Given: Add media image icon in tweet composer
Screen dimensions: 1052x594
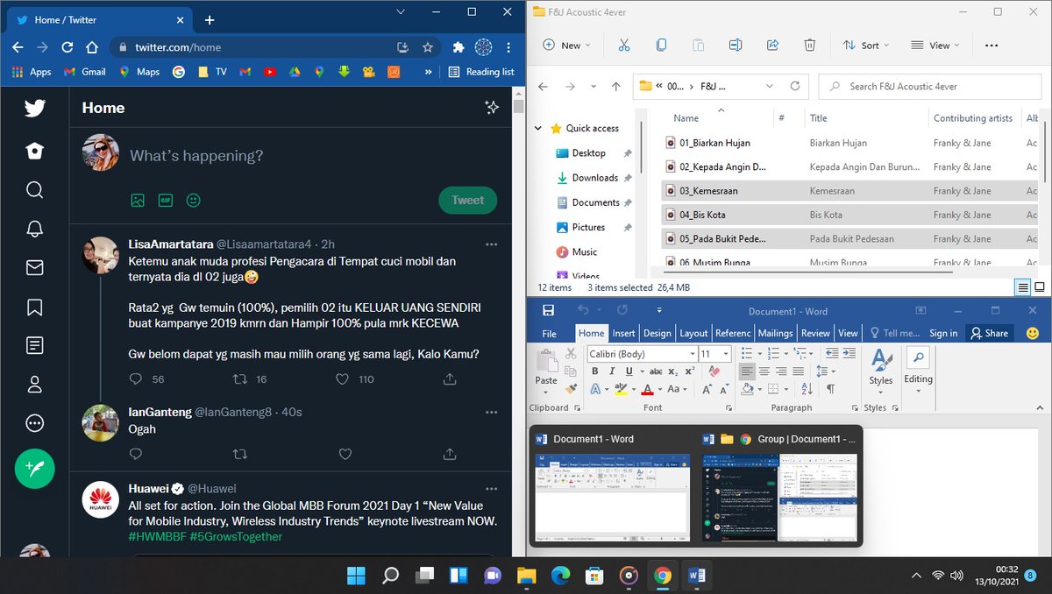Looking at the screenshot, I should [138, 200].
